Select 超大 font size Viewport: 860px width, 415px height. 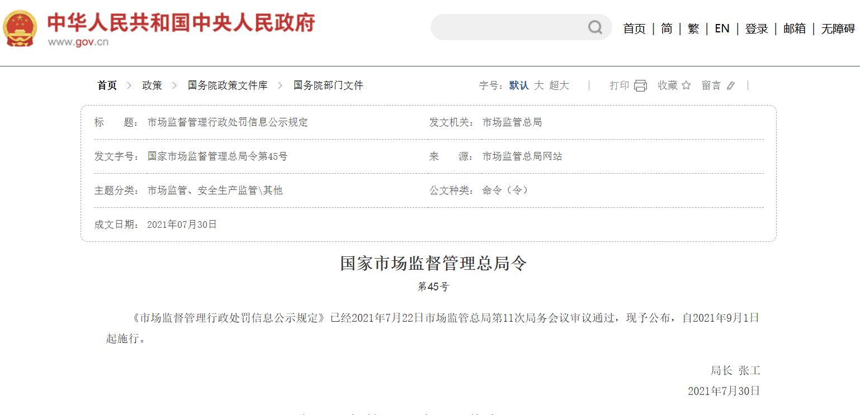pyautogui.click(x=559, y=85)
